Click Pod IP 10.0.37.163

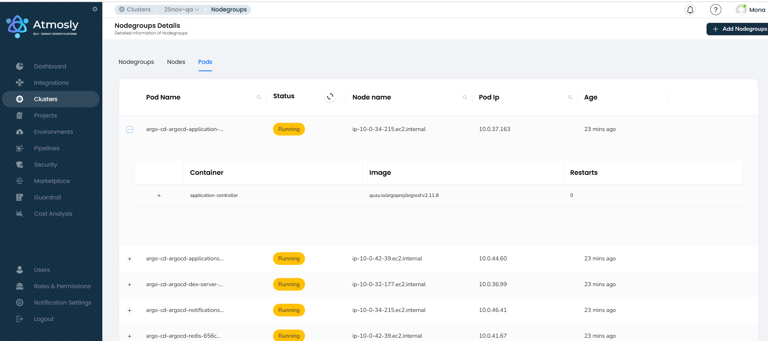click(495, 129)
